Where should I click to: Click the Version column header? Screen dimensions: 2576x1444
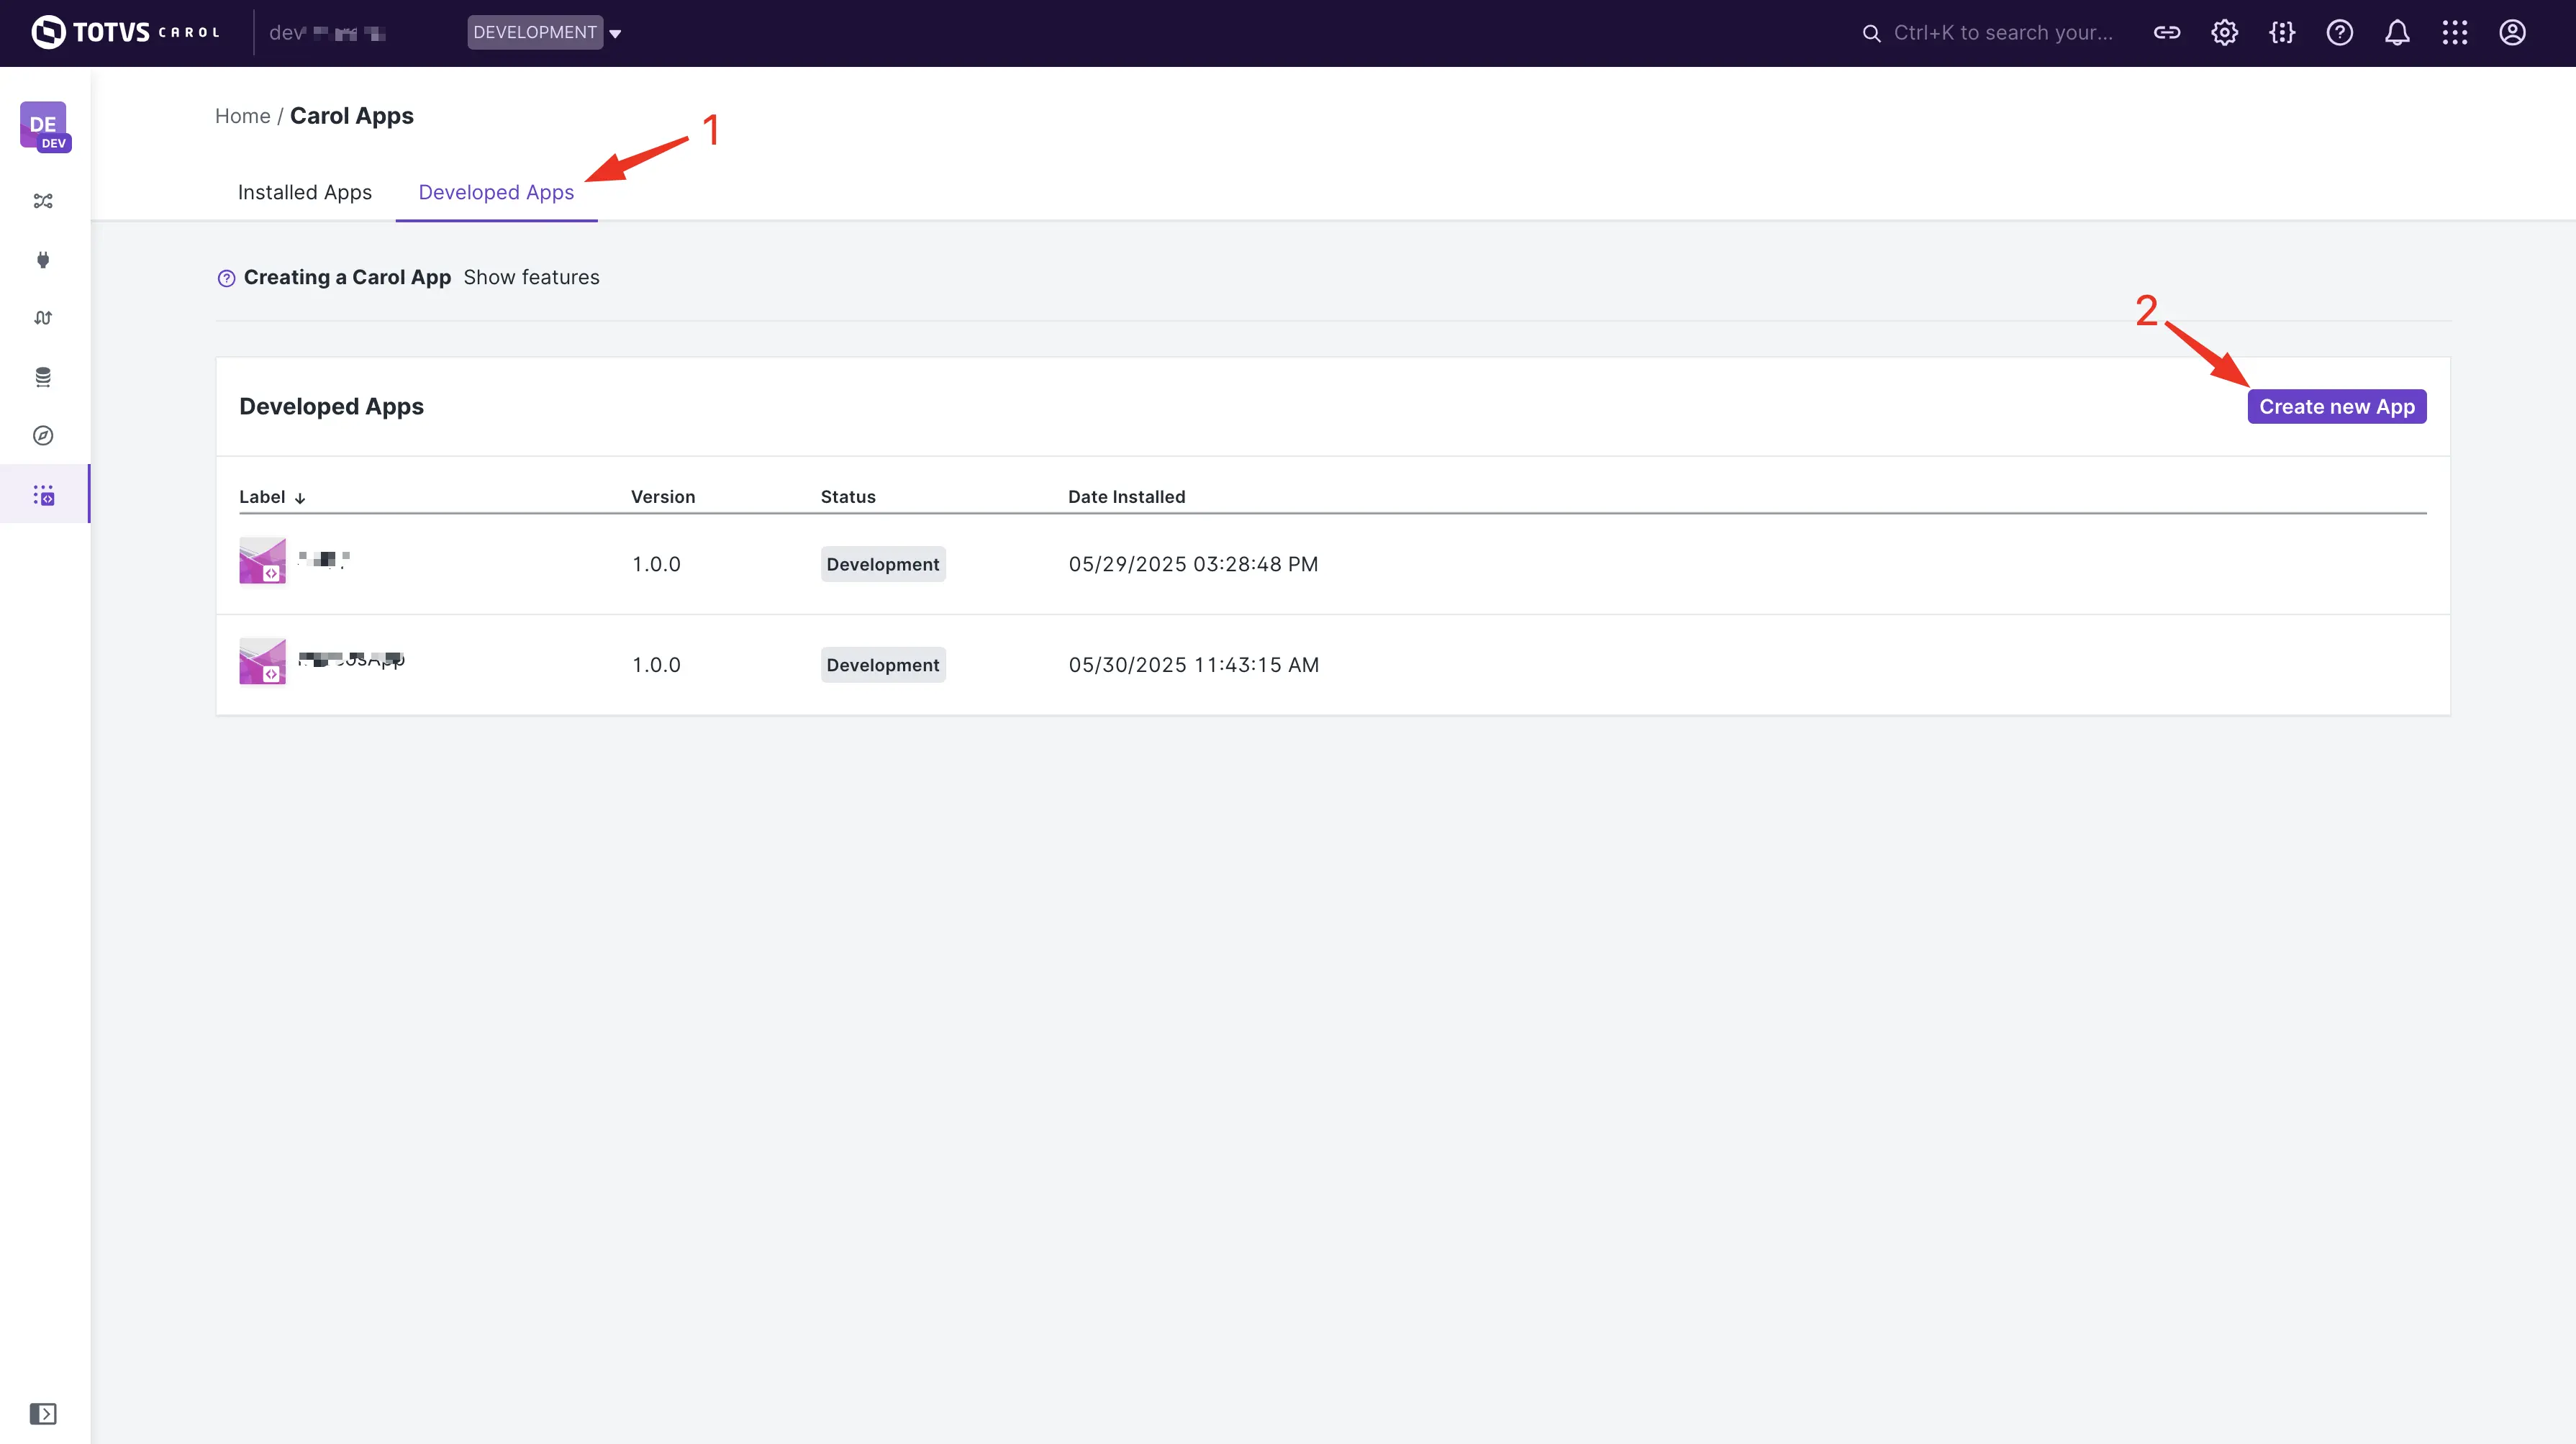tap(663, 497)
